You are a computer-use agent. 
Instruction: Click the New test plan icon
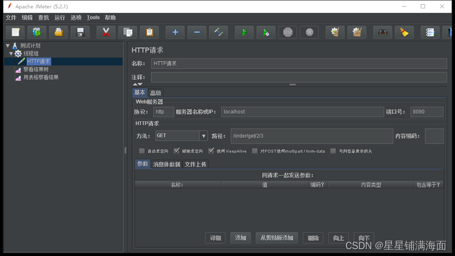(x=15, y=32)
